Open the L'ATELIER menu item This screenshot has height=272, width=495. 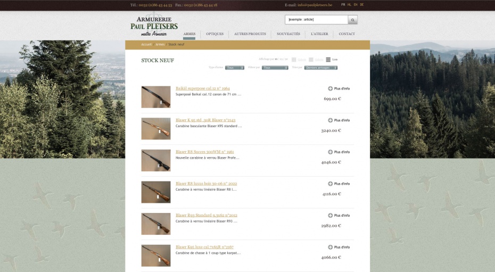(319, 34)
